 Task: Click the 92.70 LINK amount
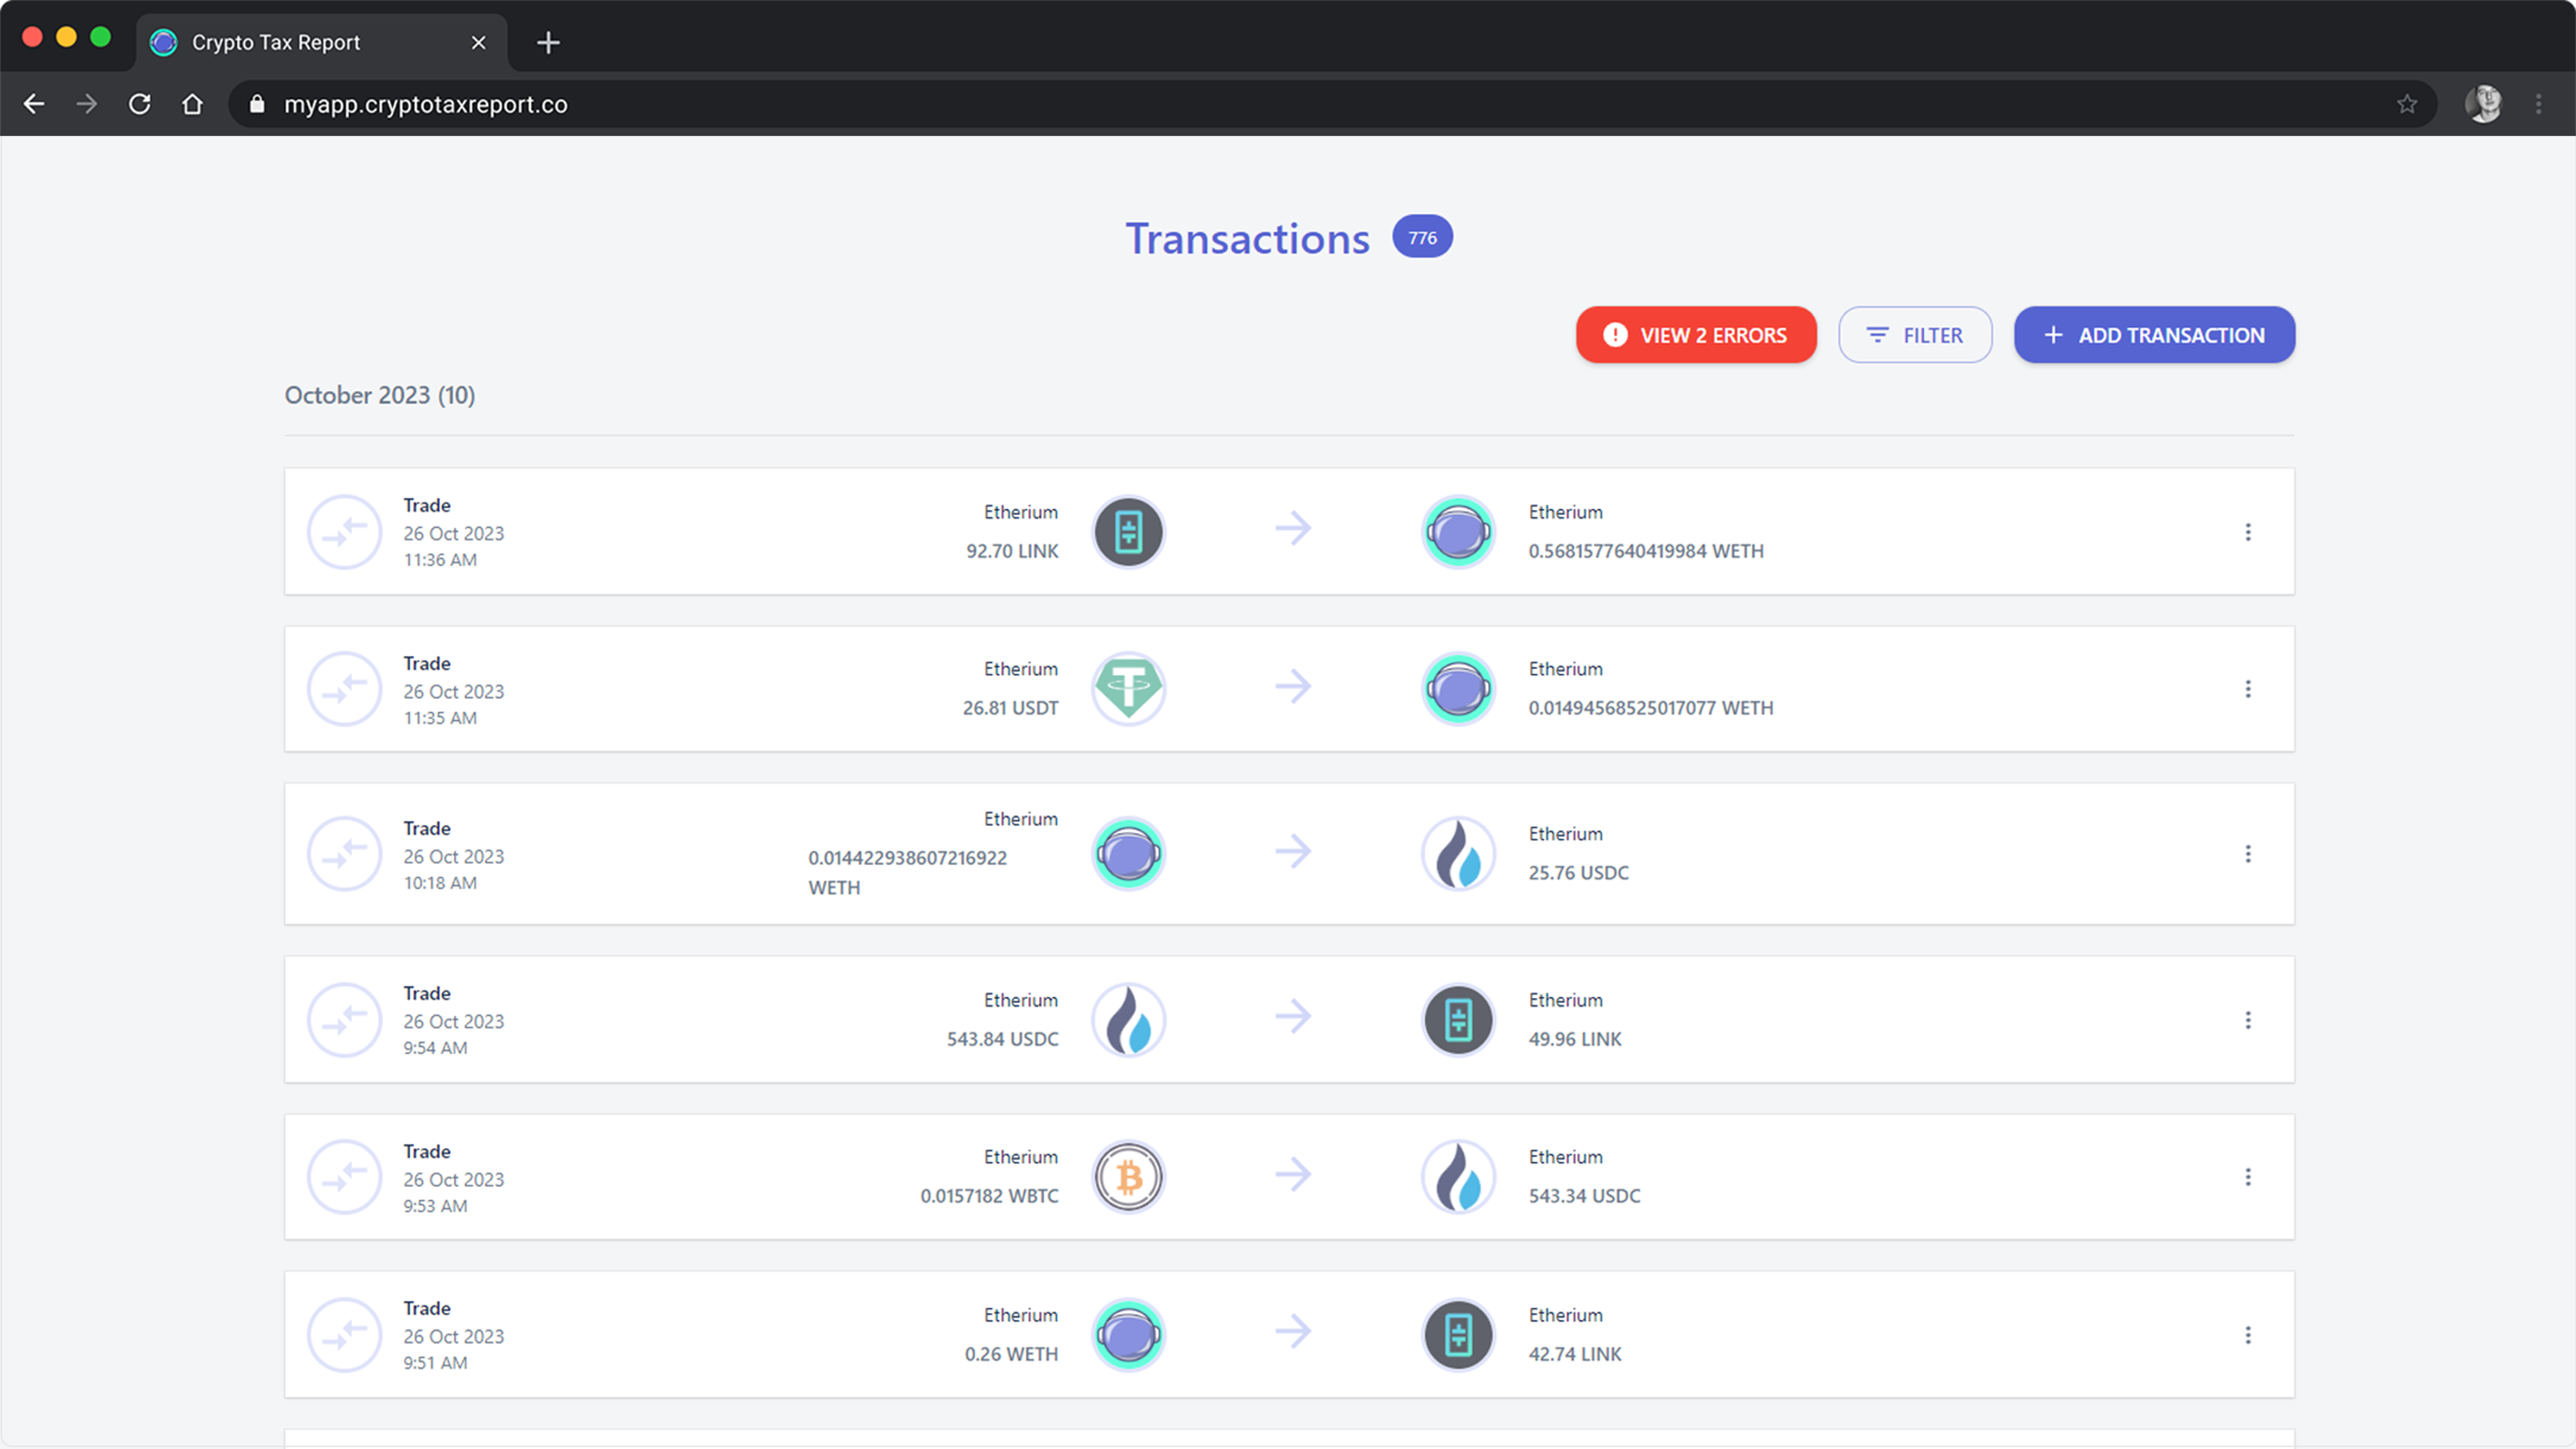(1012, 551)
